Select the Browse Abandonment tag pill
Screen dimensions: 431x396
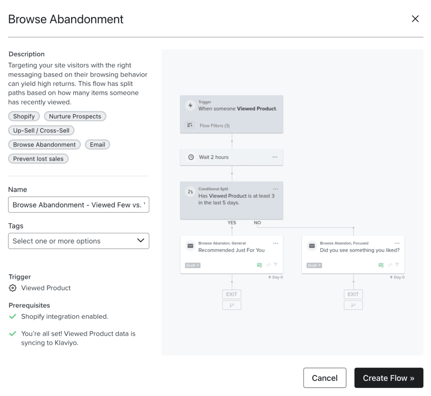45,145
